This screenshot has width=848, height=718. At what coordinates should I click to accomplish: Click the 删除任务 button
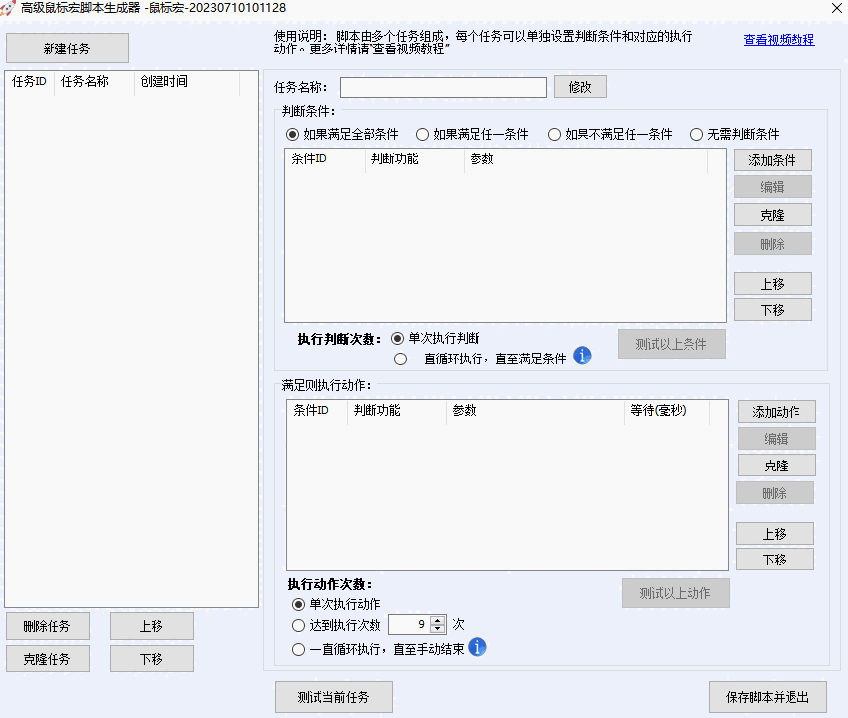pos(48,626)
